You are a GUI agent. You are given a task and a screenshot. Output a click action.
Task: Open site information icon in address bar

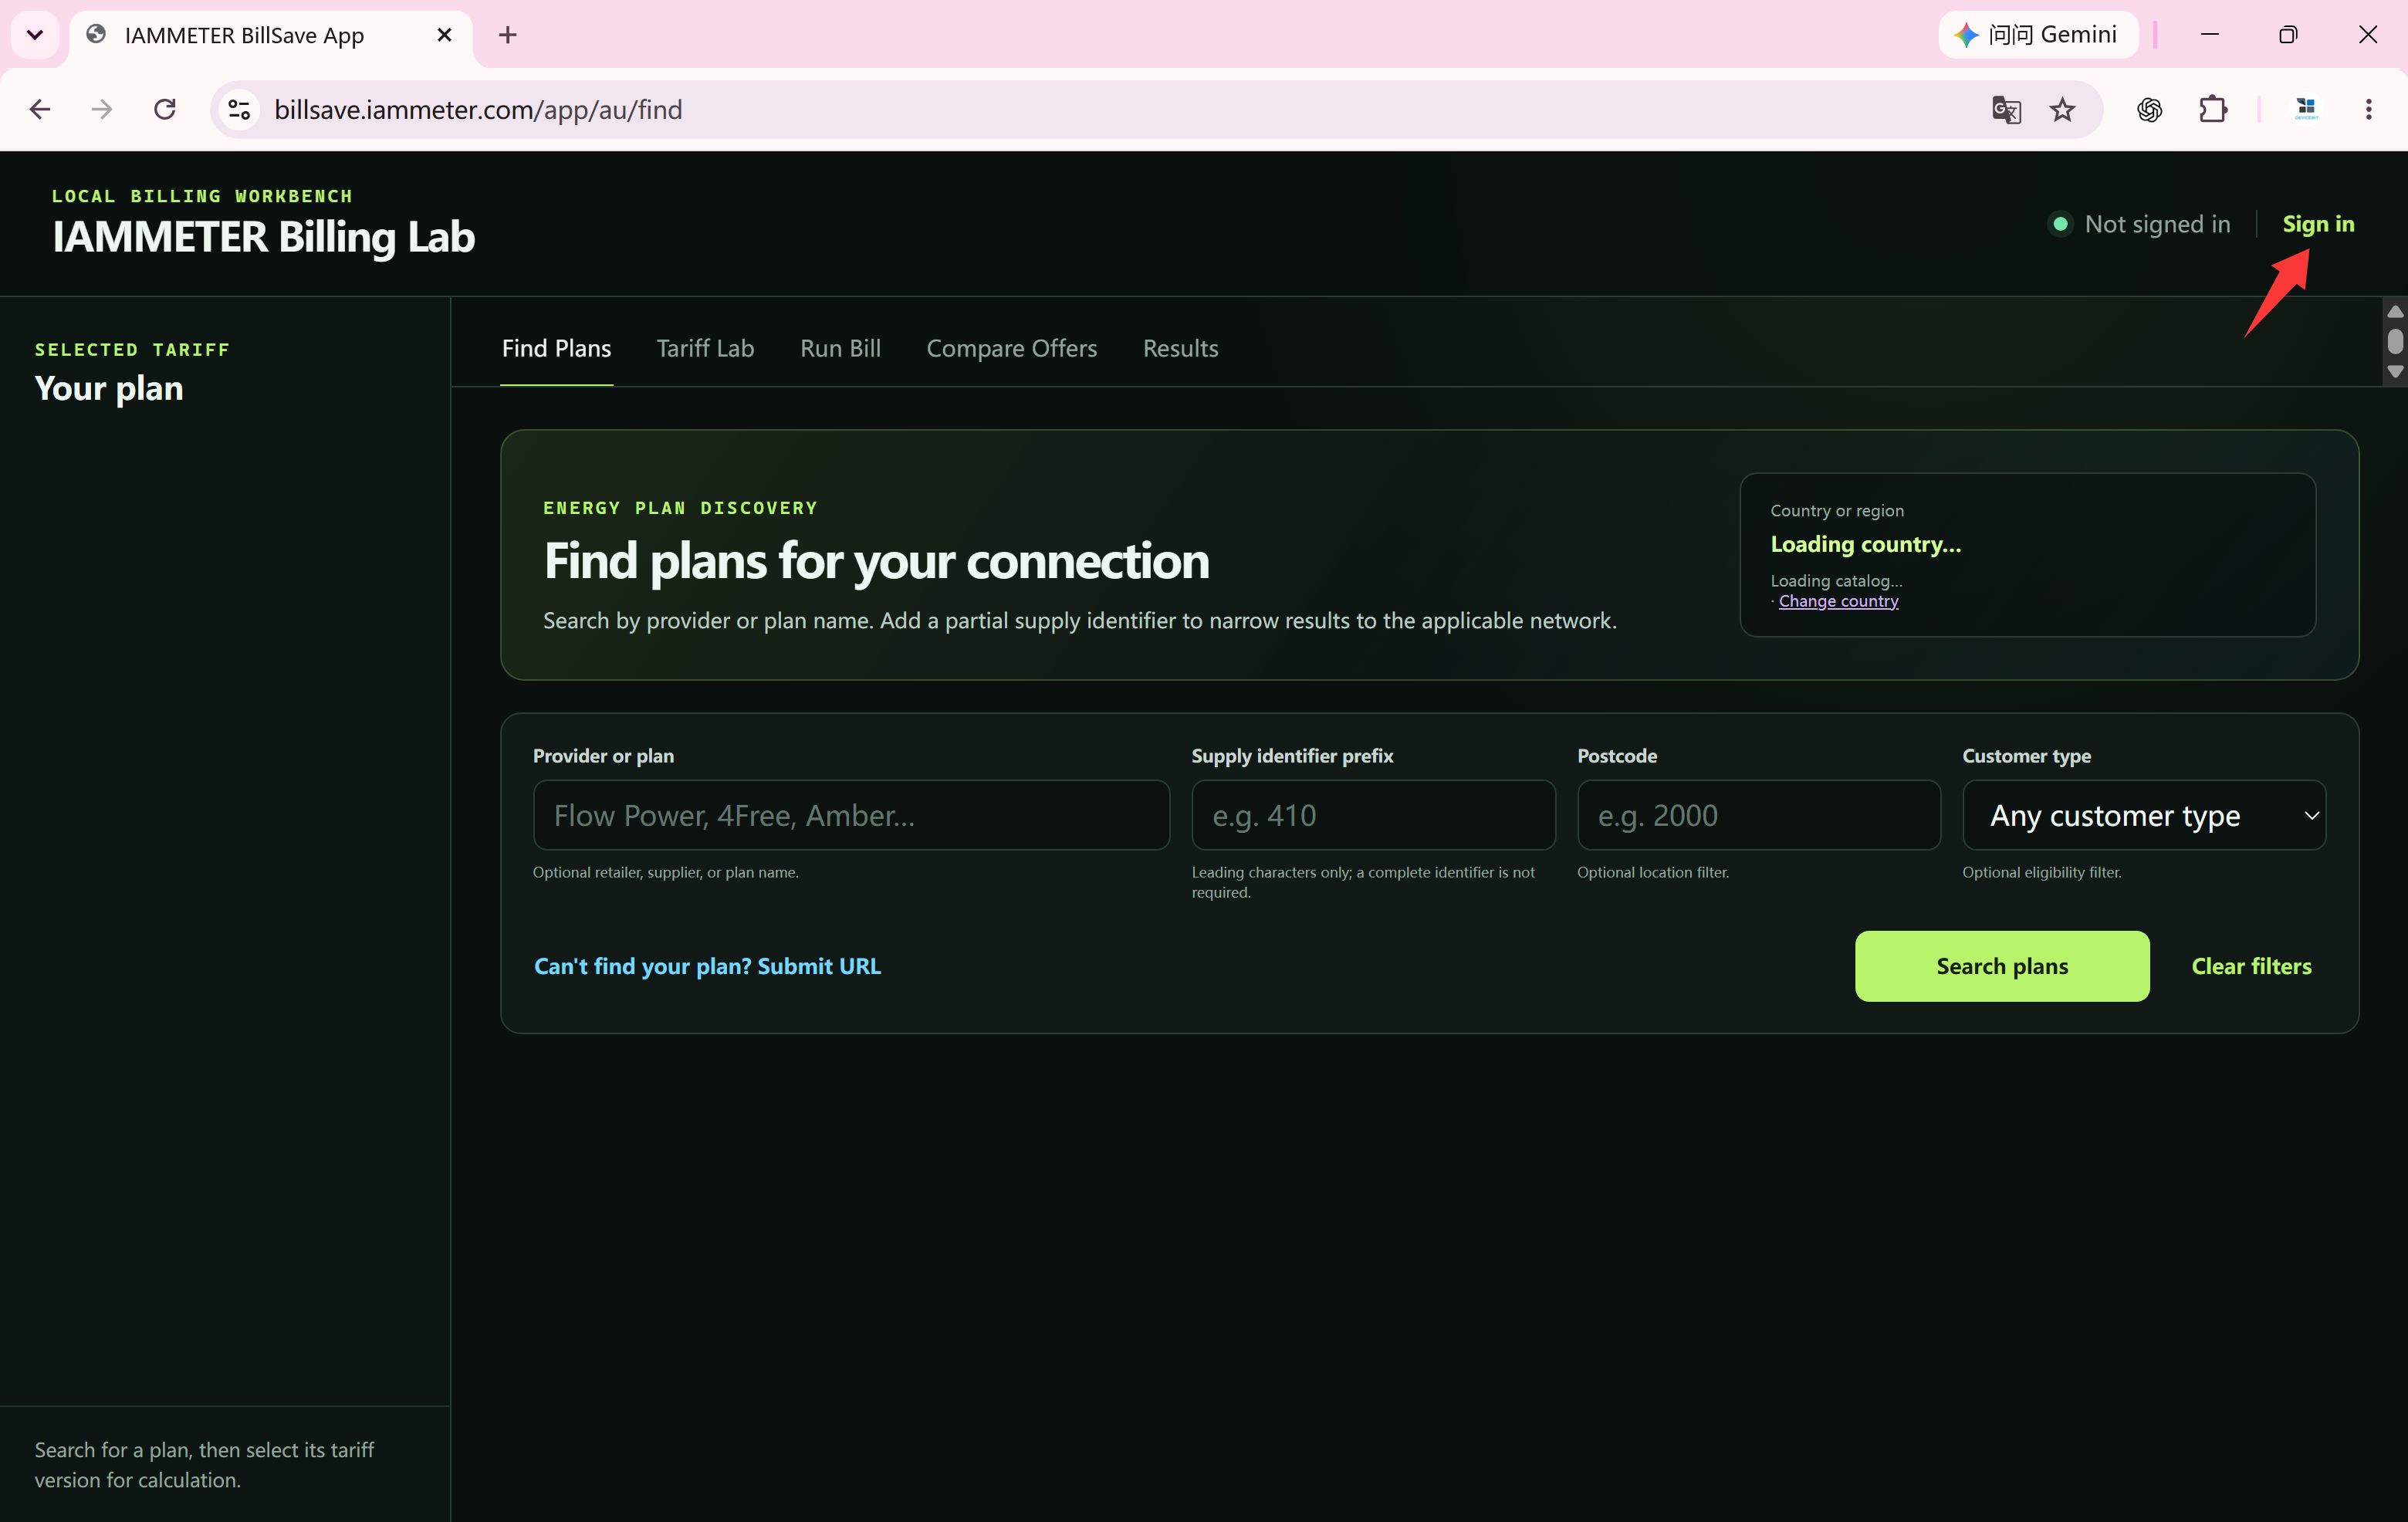[239, 109]
